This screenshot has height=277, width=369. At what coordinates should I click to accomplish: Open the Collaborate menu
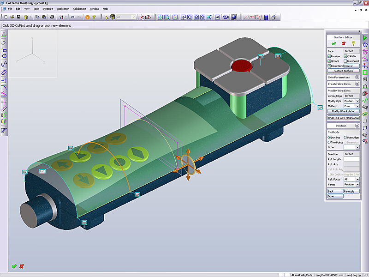pos(79,9)
